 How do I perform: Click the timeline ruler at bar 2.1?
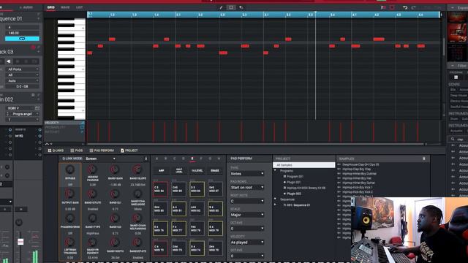coord(178,15)
